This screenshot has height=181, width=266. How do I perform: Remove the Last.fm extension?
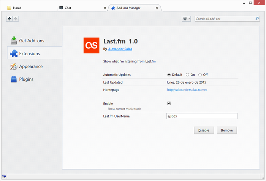pos(227,130)
